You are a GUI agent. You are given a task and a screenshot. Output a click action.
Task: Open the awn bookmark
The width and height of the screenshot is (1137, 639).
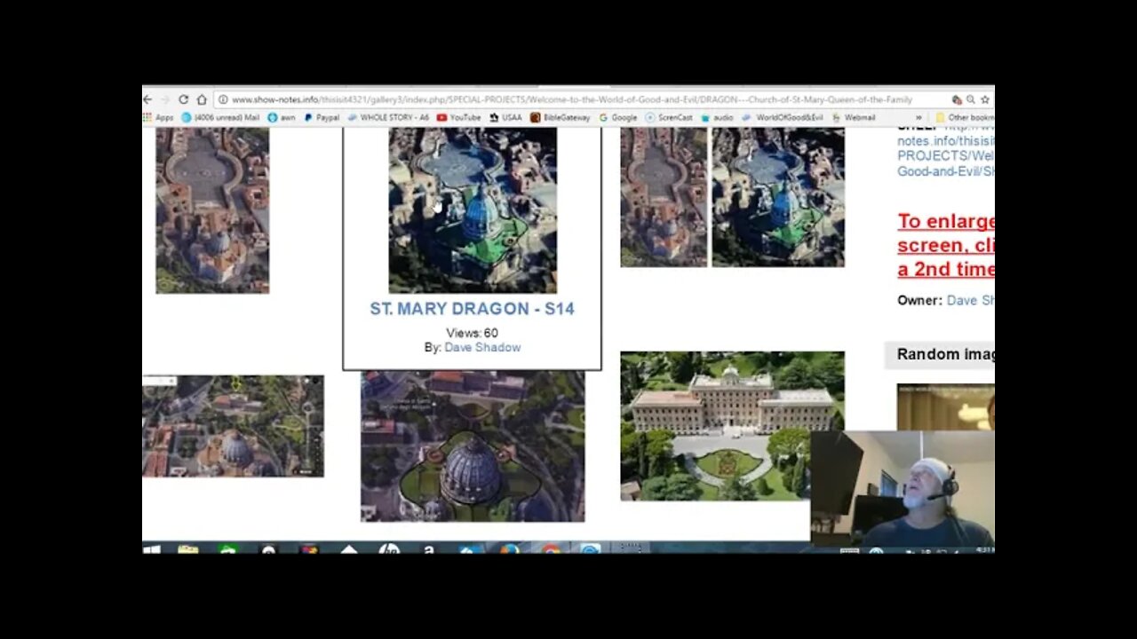coord(281,117)
